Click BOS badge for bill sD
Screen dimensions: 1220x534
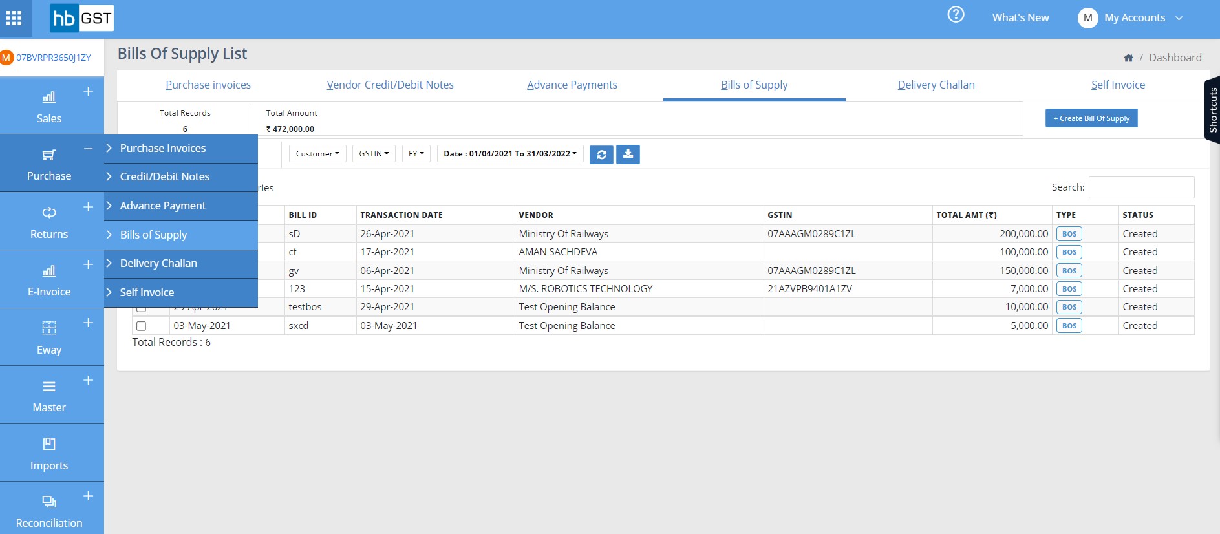(x=1069, y=234)
